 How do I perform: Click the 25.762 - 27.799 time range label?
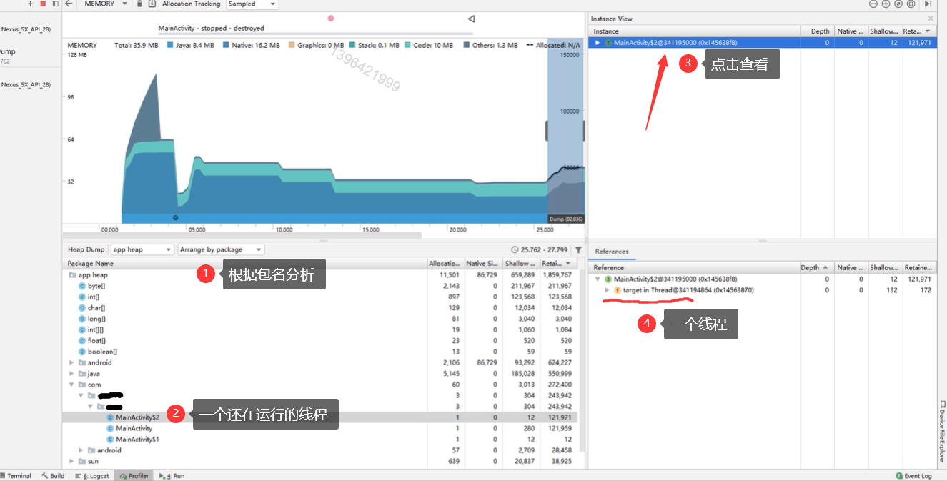(x=545, y=250)
